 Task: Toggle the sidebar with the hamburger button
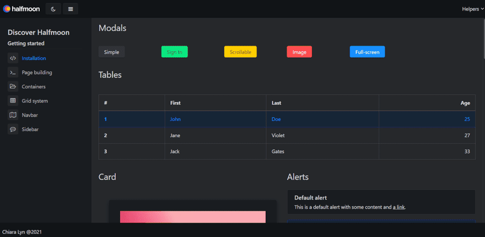(71, 9)
